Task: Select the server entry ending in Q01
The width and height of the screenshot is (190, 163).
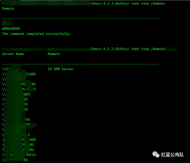Action: (x=27, y=94)
